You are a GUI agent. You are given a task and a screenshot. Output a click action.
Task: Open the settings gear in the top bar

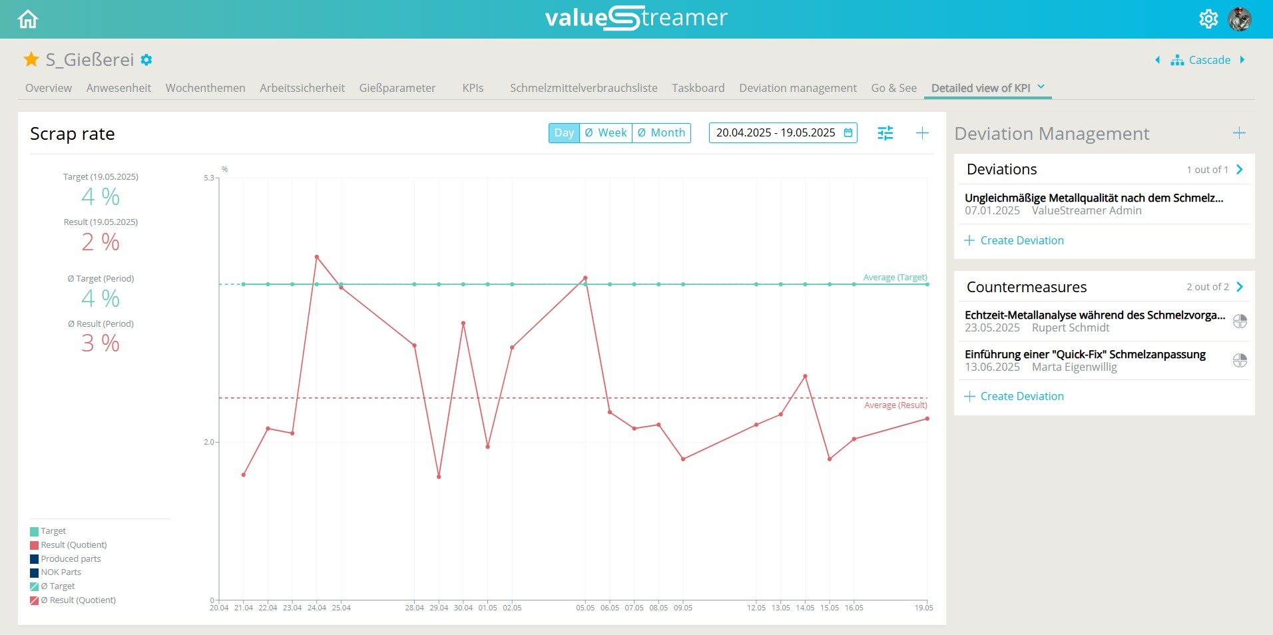tap(1208, 19)
